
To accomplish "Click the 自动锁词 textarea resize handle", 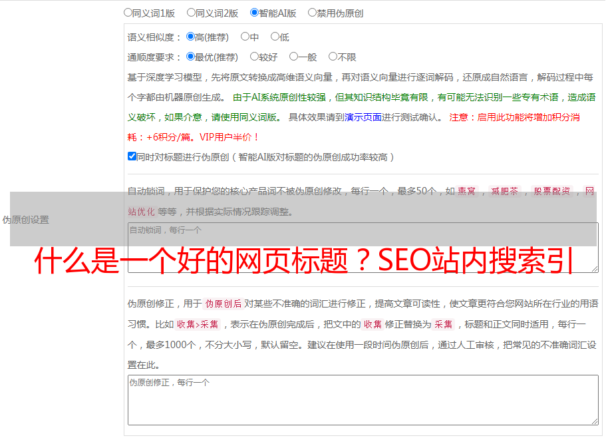I will click(x=594, y=268).
